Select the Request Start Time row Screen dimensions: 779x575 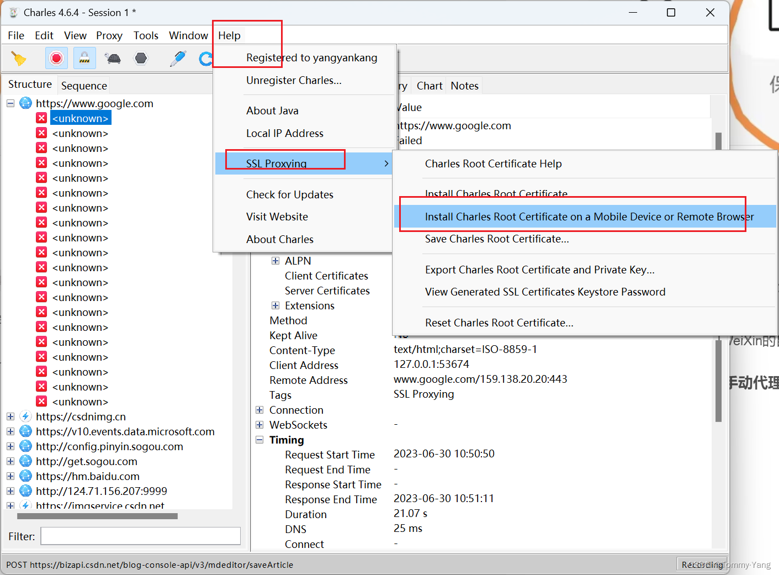coord(330,455)
